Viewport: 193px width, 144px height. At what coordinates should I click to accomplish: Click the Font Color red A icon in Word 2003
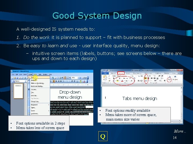84,81
